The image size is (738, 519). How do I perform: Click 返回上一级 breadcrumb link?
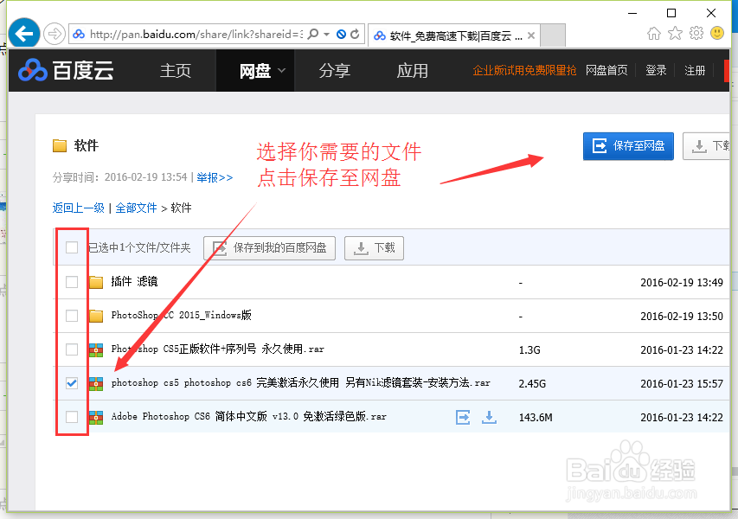(x=78, y=208)
